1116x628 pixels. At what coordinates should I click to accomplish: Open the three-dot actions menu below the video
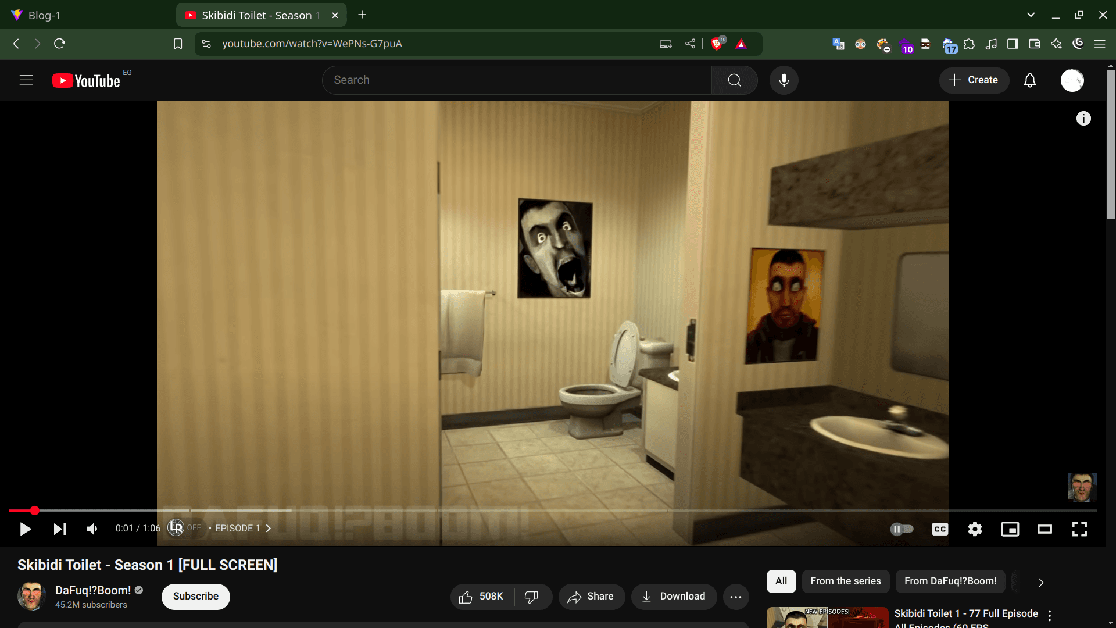click(x=736, y=596)
